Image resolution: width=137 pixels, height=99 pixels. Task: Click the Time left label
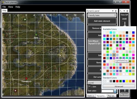[124, 15]
